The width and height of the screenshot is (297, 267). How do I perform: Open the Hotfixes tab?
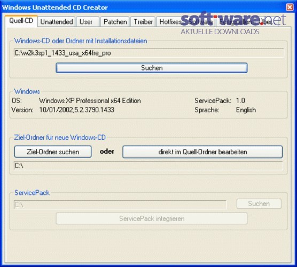coord(170,21)
